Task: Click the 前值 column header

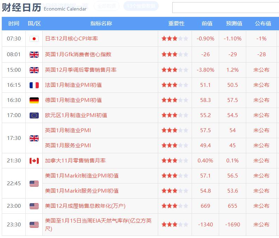Action: pyautogui.click(x=207, y=24)
